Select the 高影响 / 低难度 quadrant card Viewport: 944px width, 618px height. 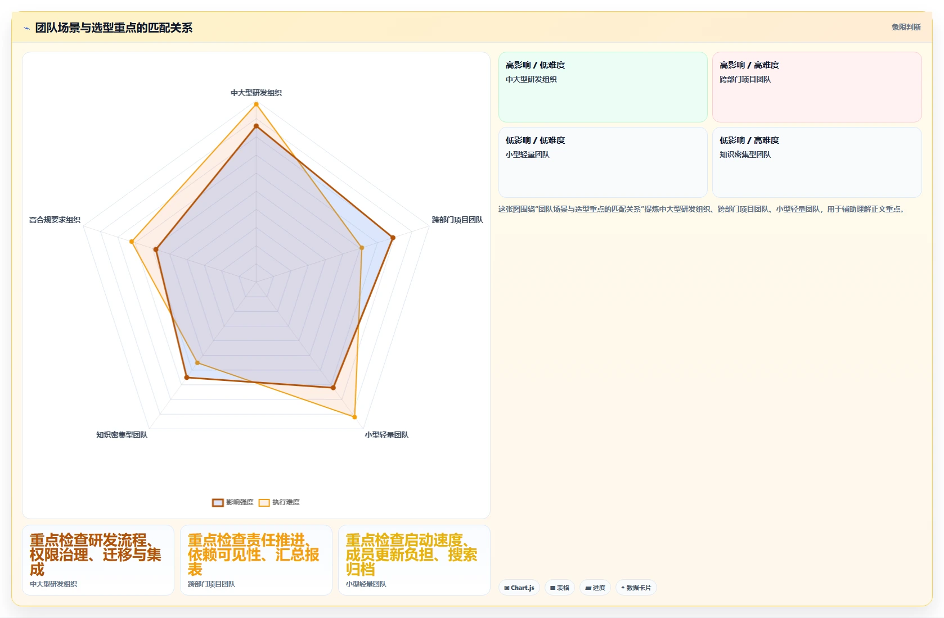tap(603, 87)
